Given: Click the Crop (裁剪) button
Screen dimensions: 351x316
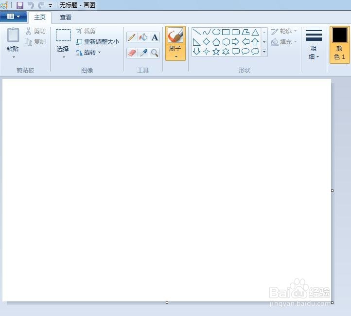Looking at the screenshot, I should (x=86, y=31).
